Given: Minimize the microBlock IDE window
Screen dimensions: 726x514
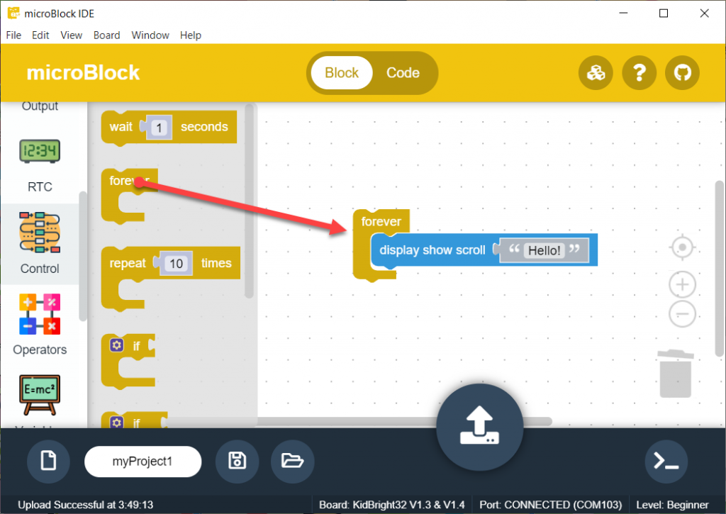Looking at the screenshot, I should coord(623,13).
